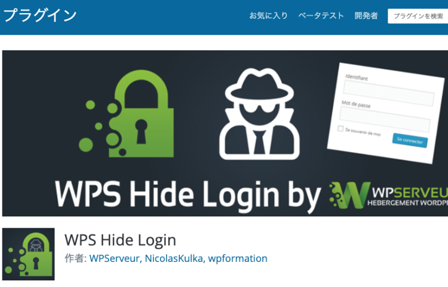Viewport: 448px width, 287px height.
Task: Open the NicolasKulka author link
Action: pyautogui.click(x=174, y=258)
